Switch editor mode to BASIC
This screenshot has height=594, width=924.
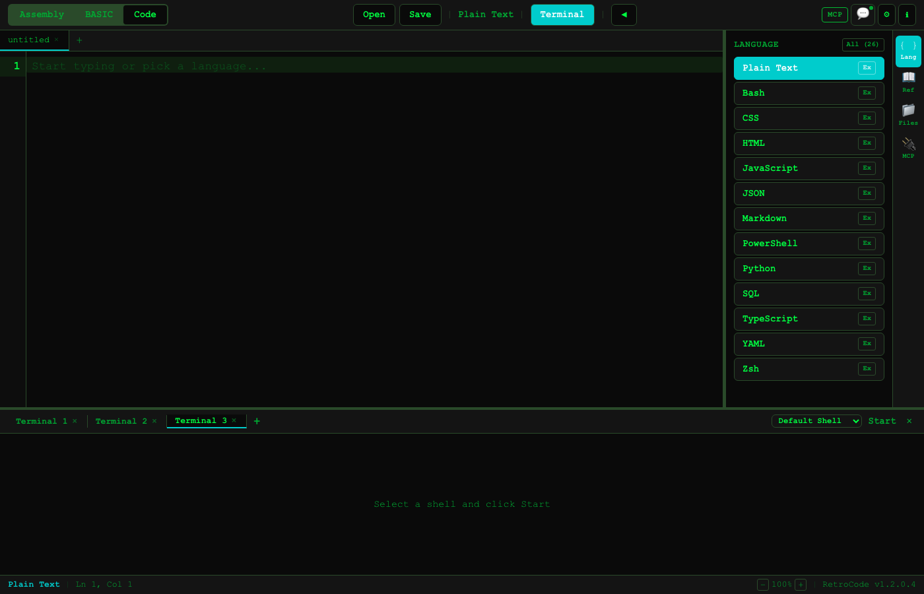[x=98, y=14]
